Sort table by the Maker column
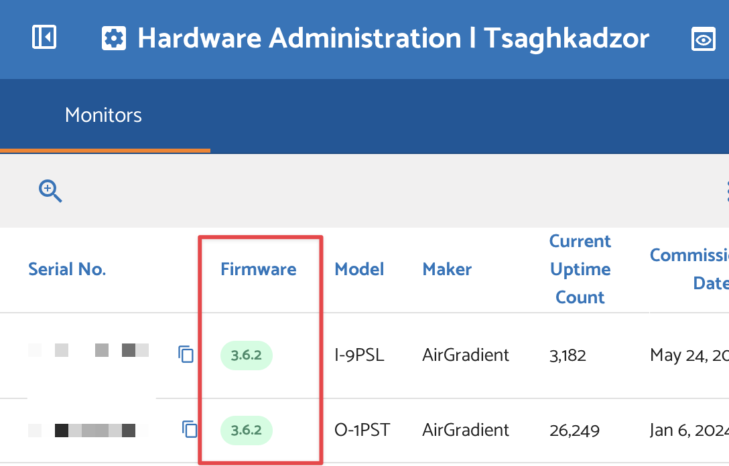729x466 pixels. coord(447,269)
